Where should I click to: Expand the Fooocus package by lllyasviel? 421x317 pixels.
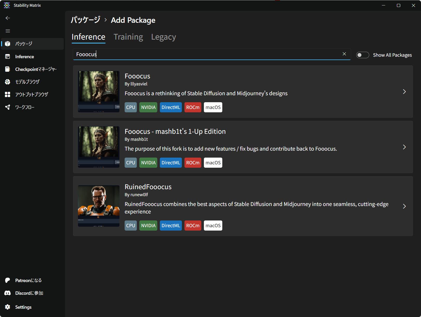(x=404, y=92)
